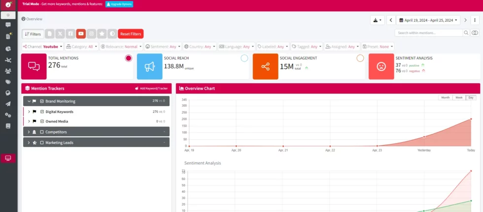This screenshot has height=212, width=483.
Task: Click the Filters button
Action: coord(33,34)
